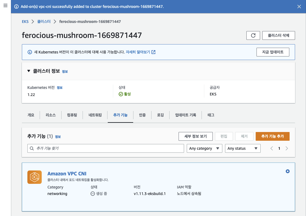The image size is (306, 216).
Task: Click 정보 link next to 클러스터 정보
Action: [65, 72]
